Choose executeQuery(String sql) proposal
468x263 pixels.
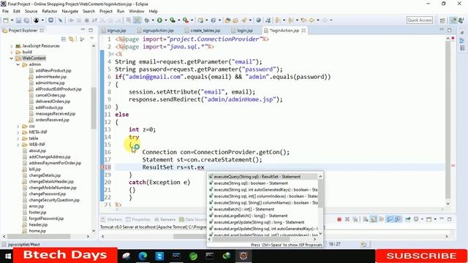263,177
